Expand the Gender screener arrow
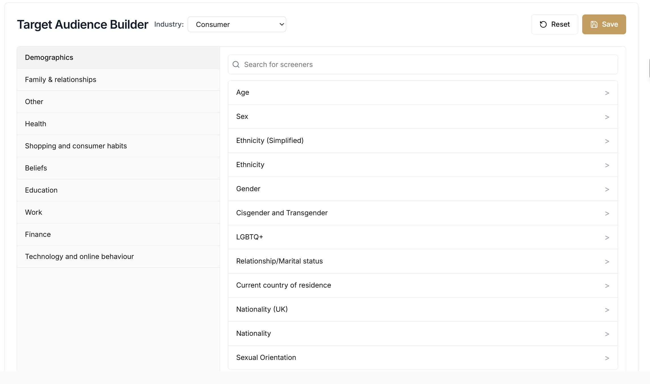Screen dimensions: 650x384 pyautogui.click(x=607, y=189)
